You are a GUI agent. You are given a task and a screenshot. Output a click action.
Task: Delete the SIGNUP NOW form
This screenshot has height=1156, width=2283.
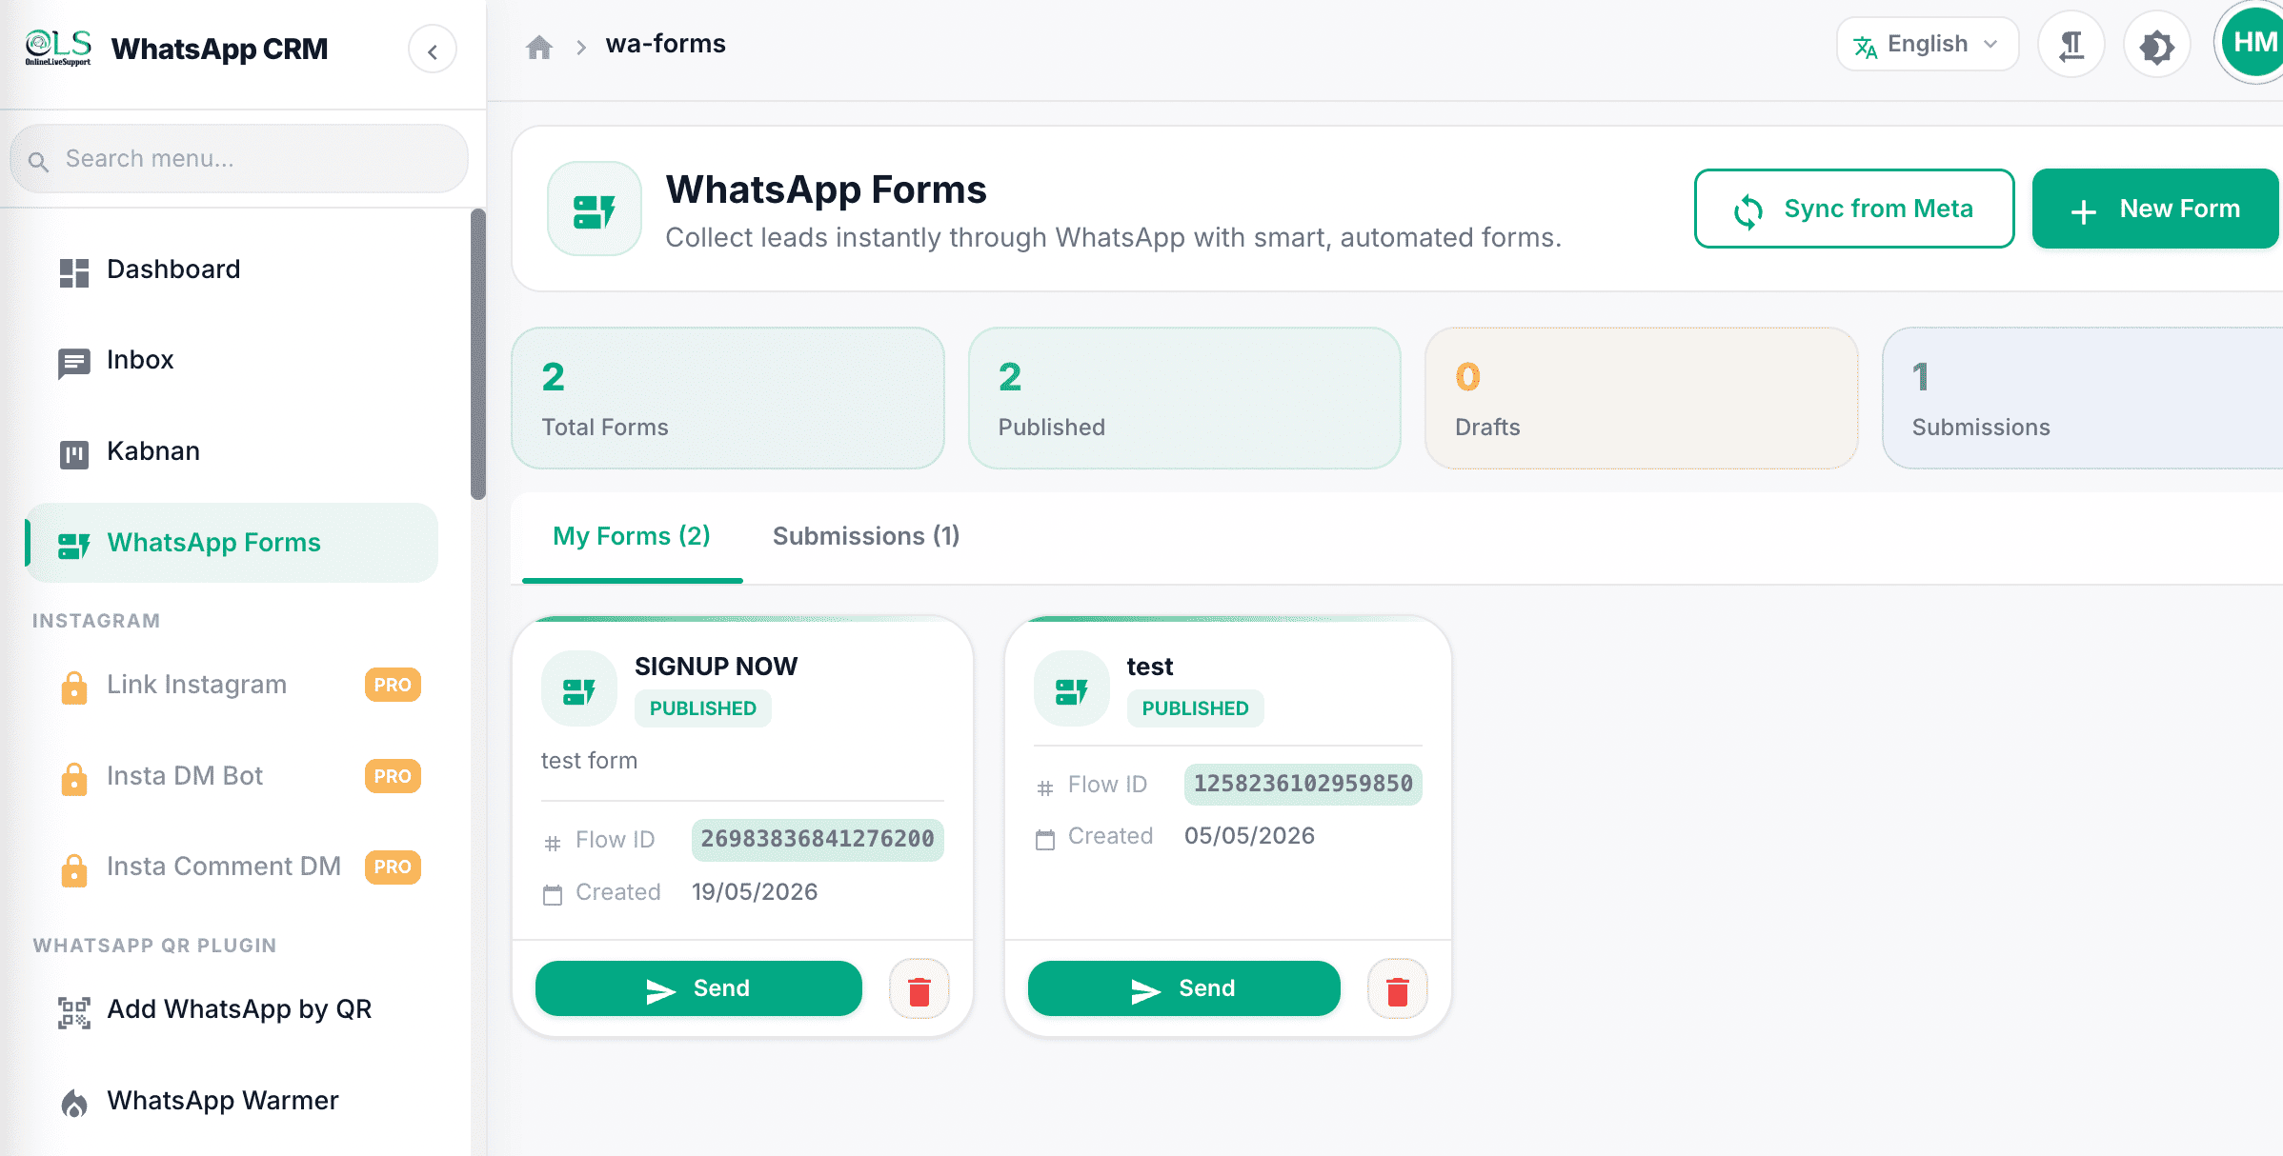click(919, 989)
